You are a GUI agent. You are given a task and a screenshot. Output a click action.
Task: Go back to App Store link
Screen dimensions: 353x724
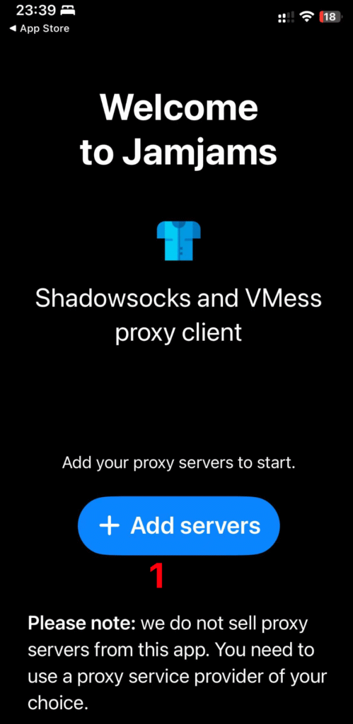tap(39, 28)
